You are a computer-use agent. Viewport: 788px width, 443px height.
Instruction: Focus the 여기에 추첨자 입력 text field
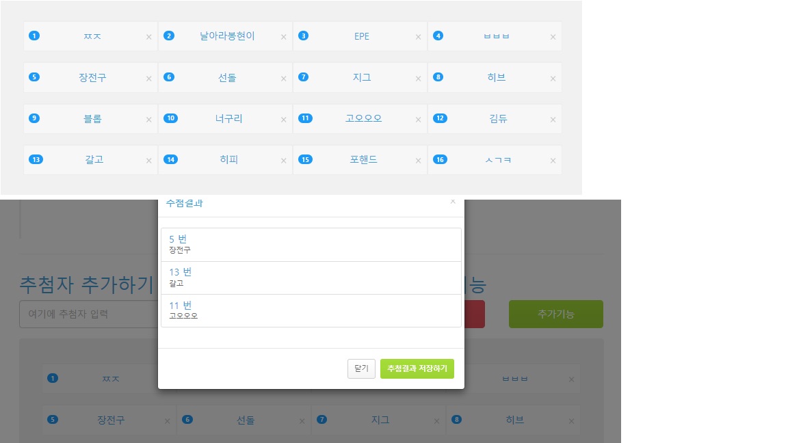[x=89, y=314]
